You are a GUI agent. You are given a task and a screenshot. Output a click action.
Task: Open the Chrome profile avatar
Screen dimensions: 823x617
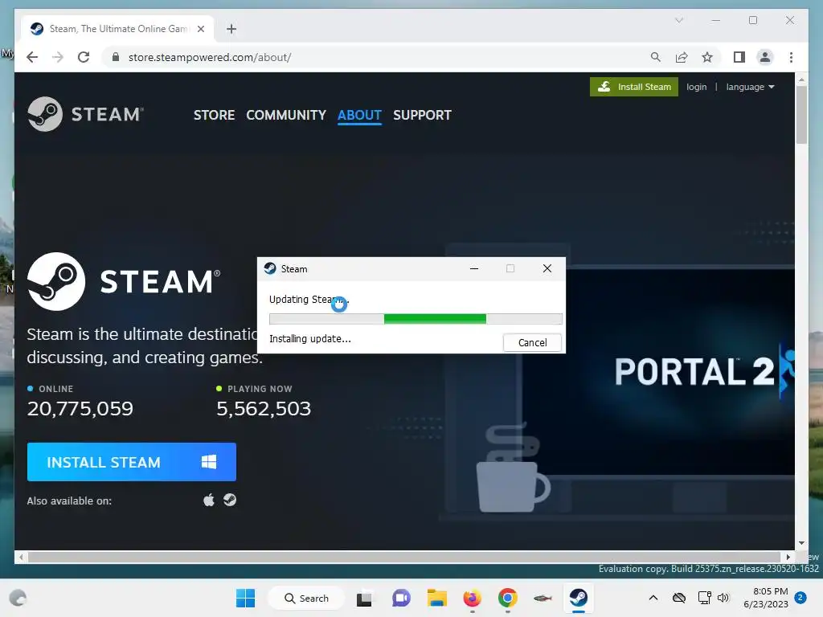(765, 57)
